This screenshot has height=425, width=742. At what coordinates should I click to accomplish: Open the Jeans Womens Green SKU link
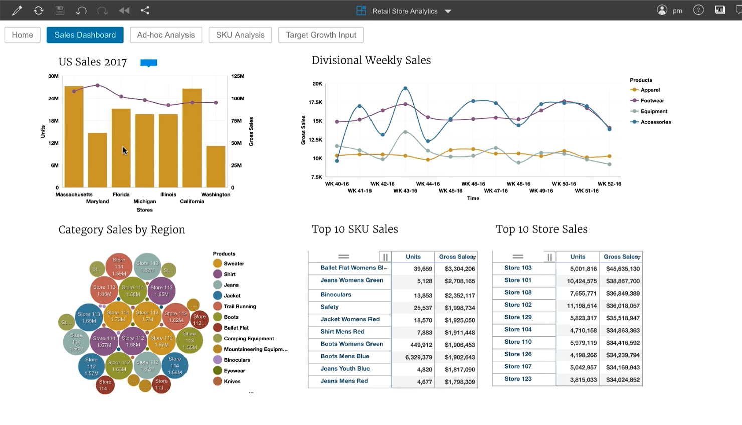(x=351, y=280)
